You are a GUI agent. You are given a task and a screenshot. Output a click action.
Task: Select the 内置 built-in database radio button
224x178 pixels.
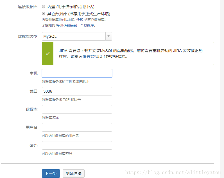pos(44,6)
